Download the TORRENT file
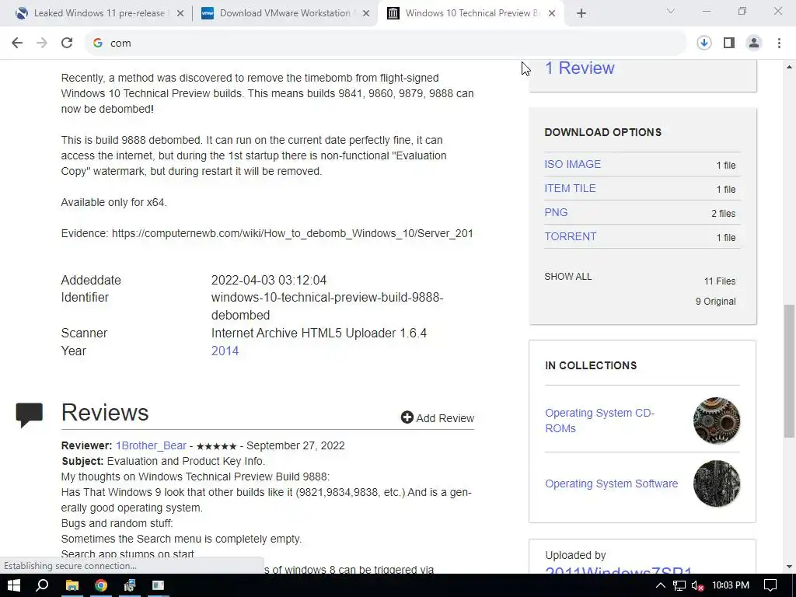Viewport: 796px width, 597px height. [x=570, y=236]
